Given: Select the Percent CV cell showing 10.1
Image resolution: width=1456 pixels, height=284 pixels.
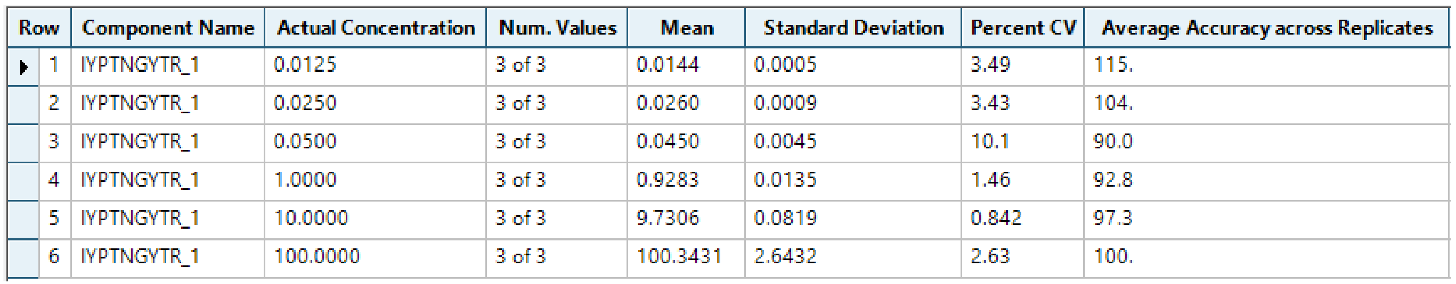Looking at the screenshot, I should coord(1022,144).
